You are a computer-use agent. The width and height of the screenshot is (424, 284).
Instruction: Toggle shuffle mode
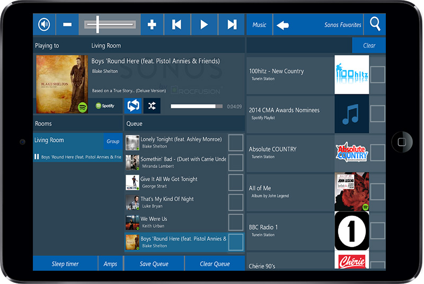pos(152,106)
